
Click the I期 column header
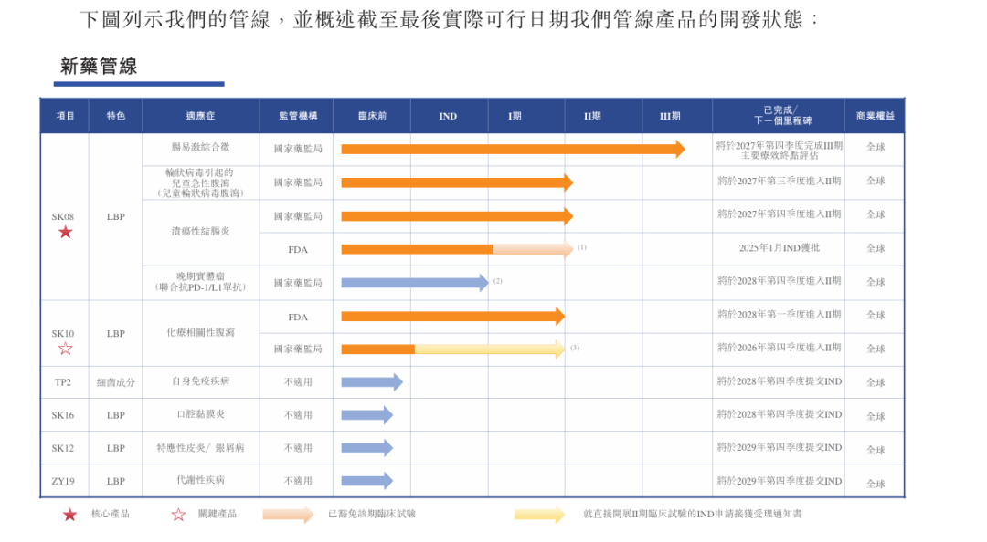(x=515, y=116)
